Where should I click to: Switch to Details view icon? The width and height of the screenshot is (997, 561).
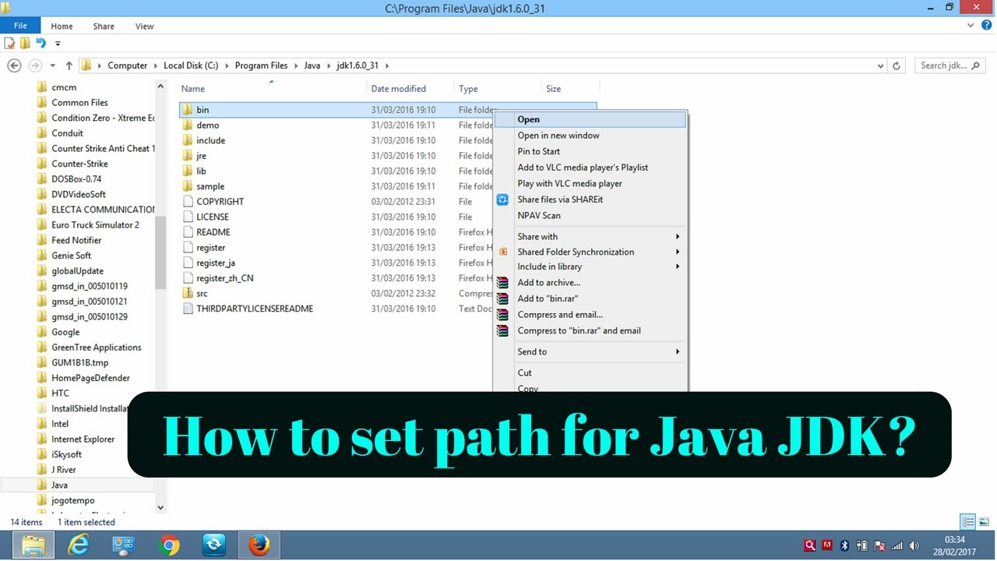[968, 522]
